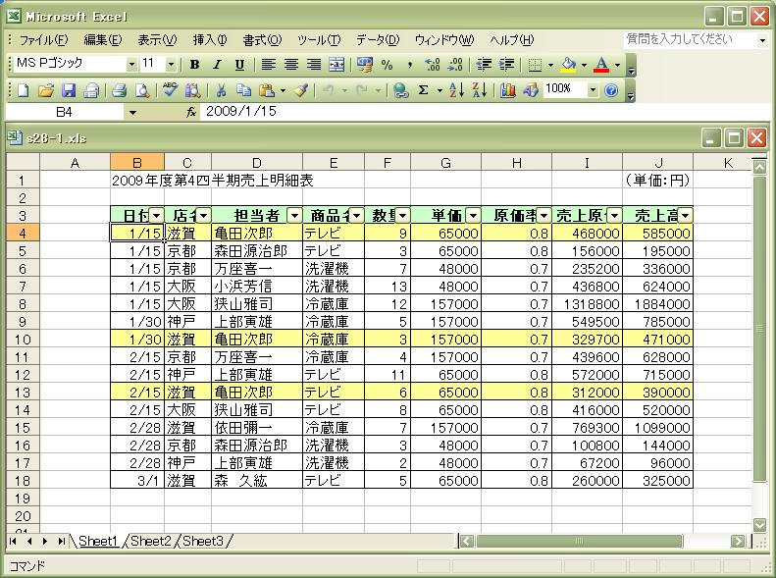Screen dimensions: 776x578
Task: Go to the last sheet tab arrow
Action: (62, 541)
